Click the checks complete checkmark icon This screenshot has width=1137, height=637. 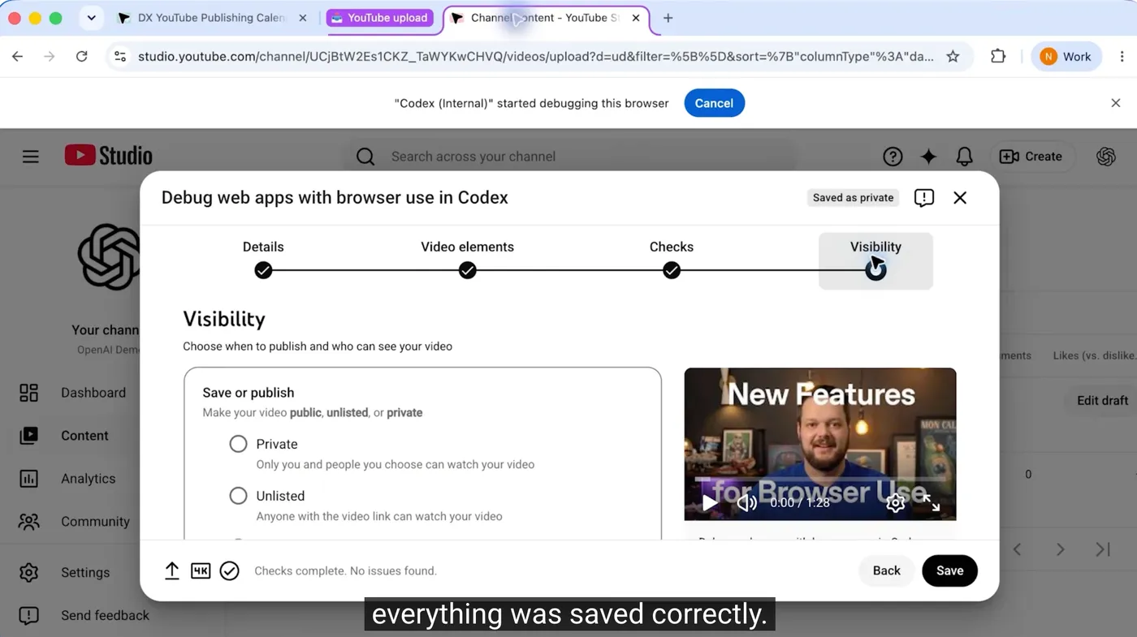pos(230,571)
